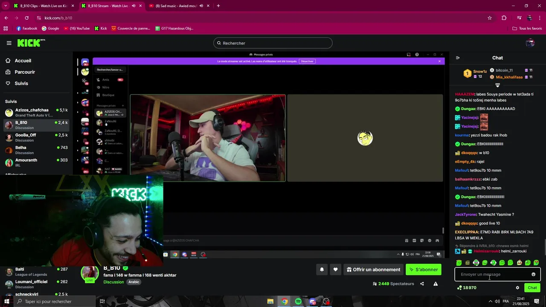The width and height of the screenshot is (546, 307).
Task: Follow the channel with the heart icon
Action: tap(335, 269)
